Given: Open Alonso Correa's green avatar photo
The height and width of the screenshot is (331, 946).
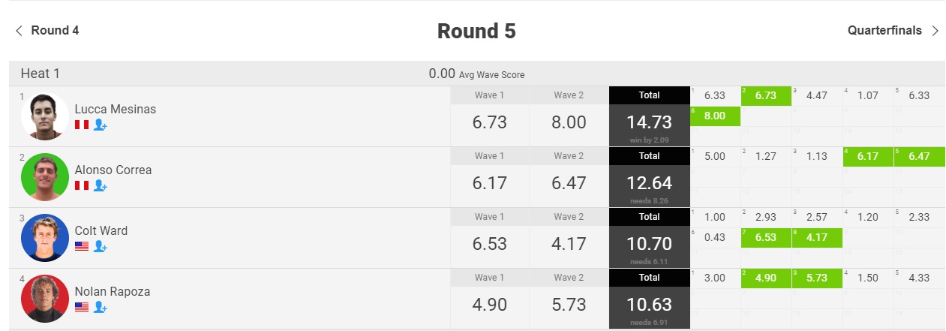Looking at the screenshot, I should [45, 177].
